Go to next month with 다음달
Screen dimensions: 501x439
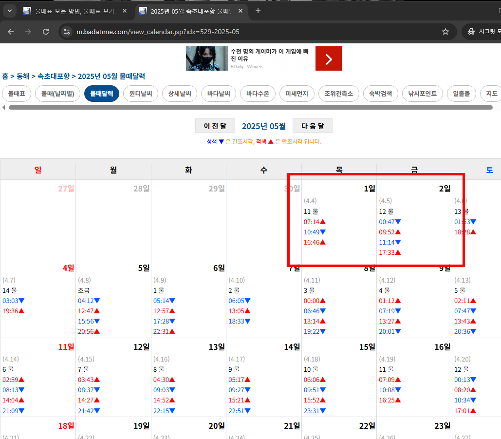click(313, 126)
